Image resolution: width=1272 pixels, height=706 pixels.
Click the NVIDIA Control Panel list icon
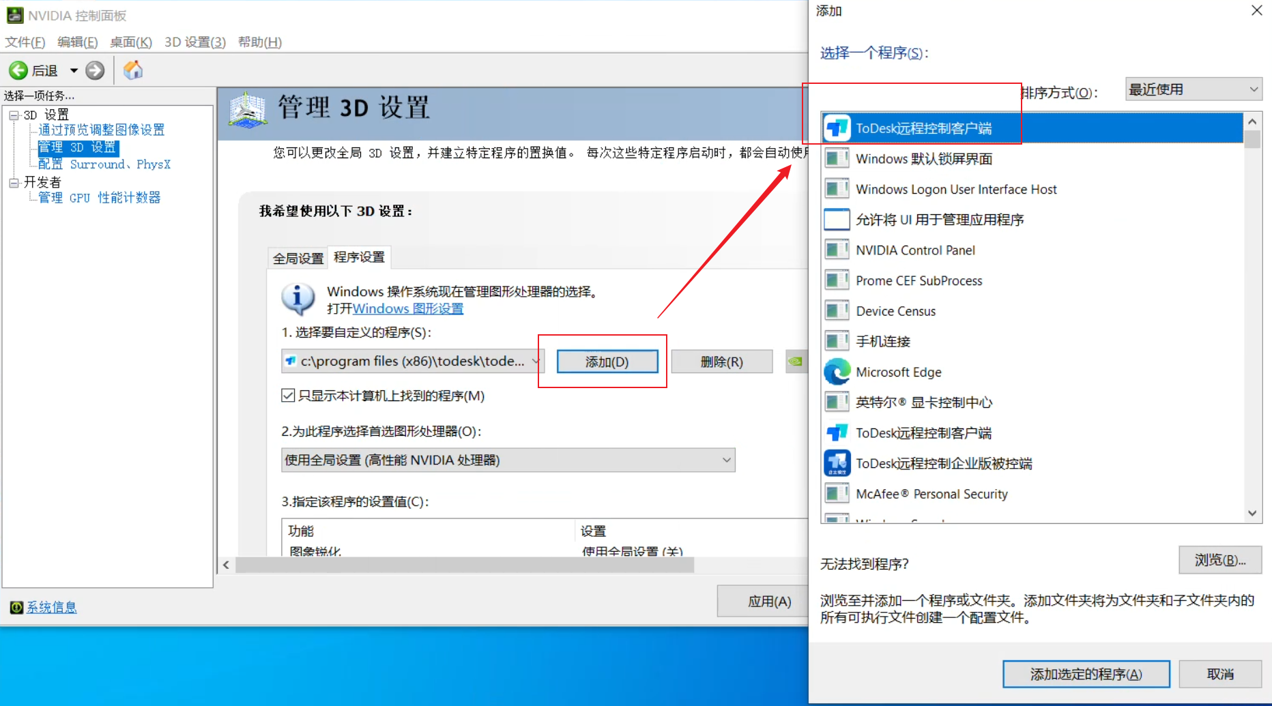(837, 250)
